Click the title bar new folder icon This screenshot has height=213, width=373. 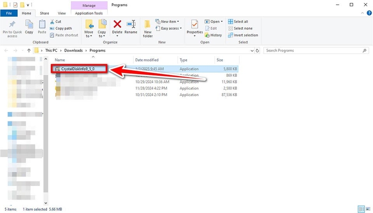click(x=22, y=5)
